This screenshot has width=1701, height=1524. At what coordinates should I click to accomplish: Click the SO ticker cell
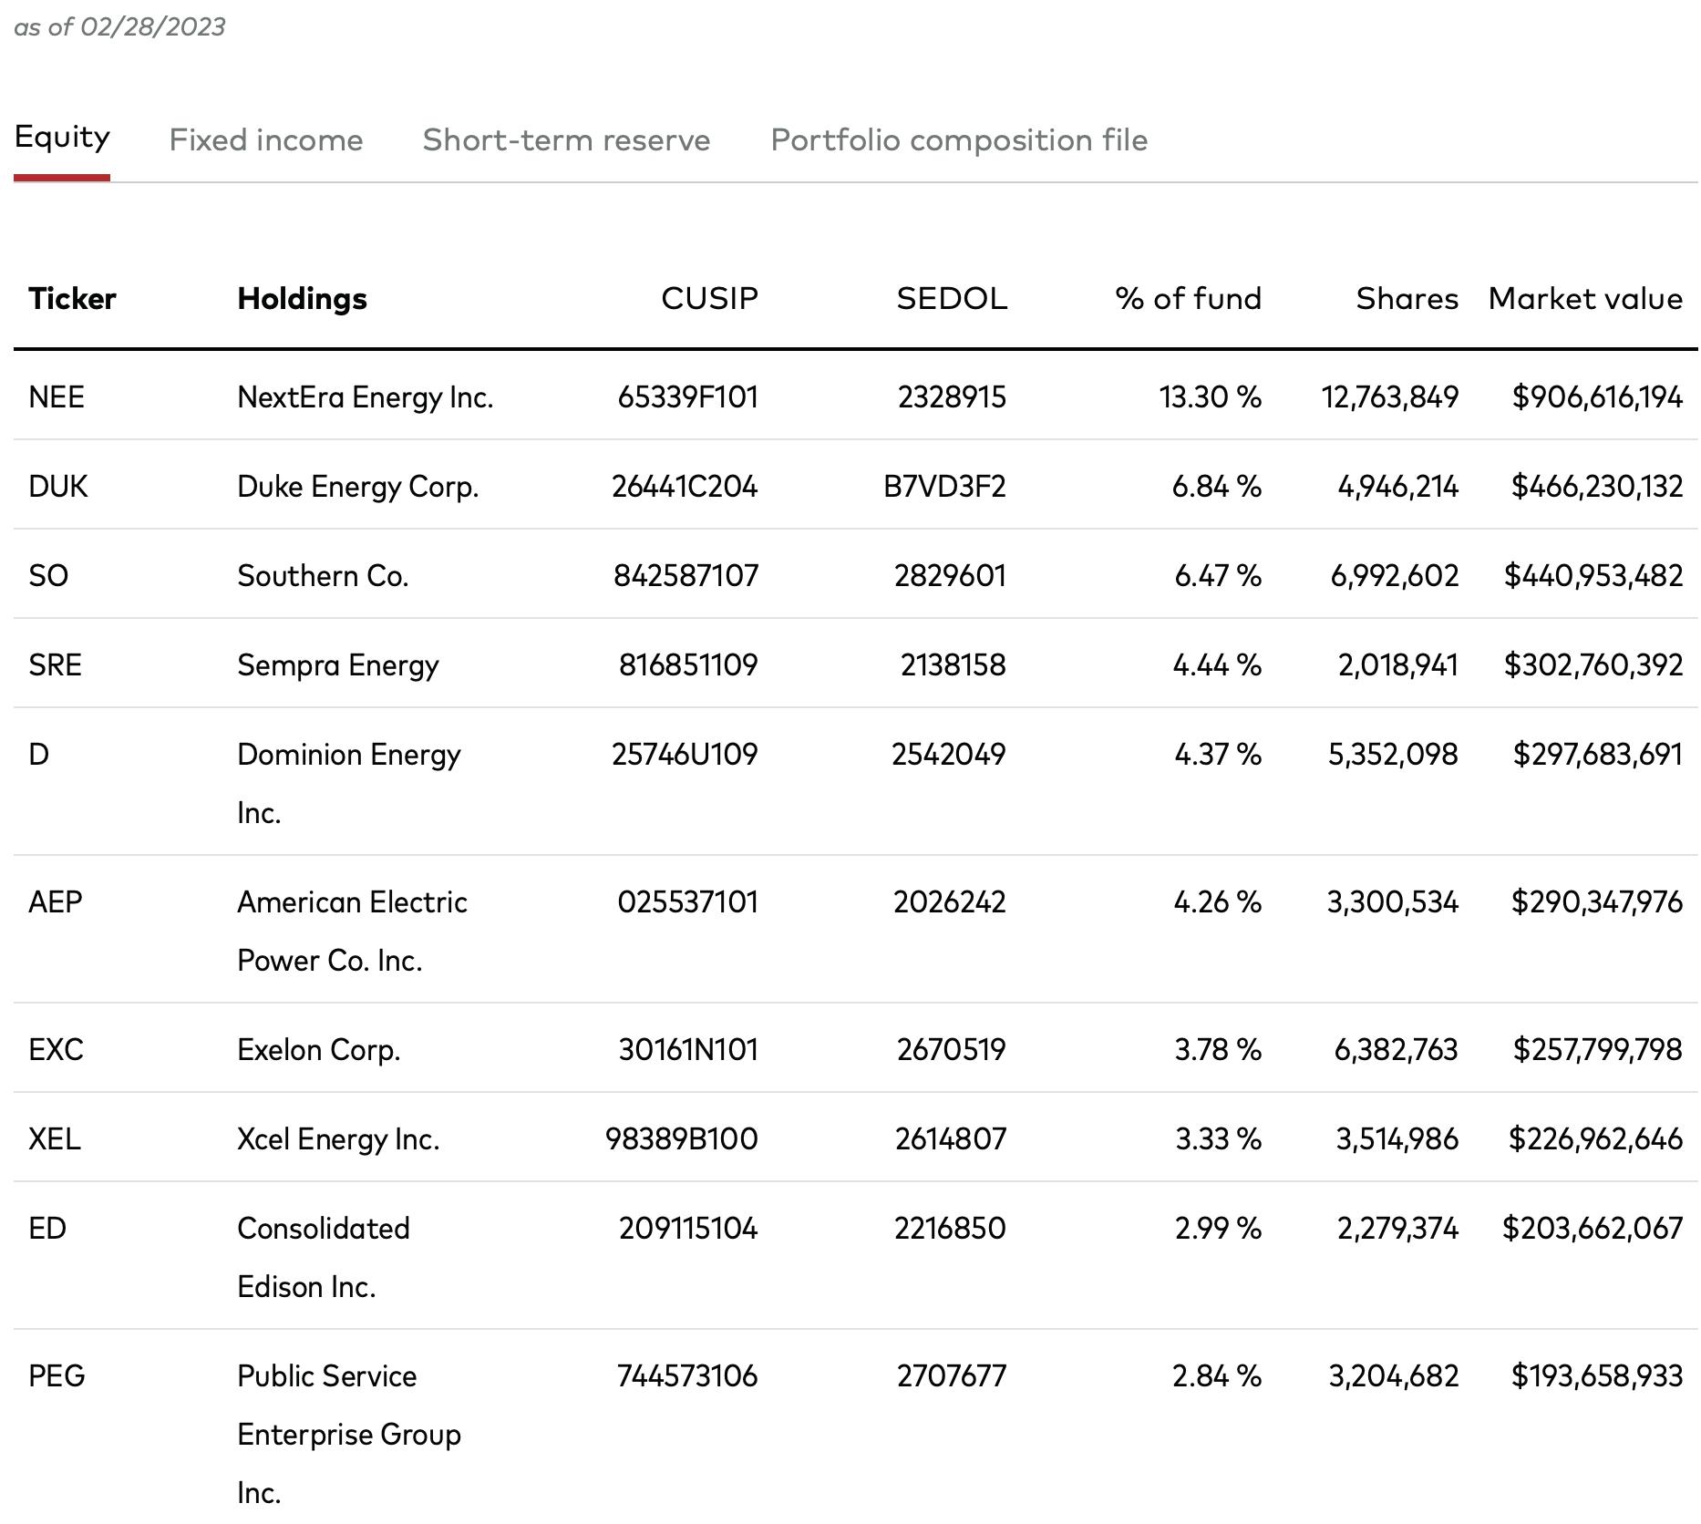(48, 575)
